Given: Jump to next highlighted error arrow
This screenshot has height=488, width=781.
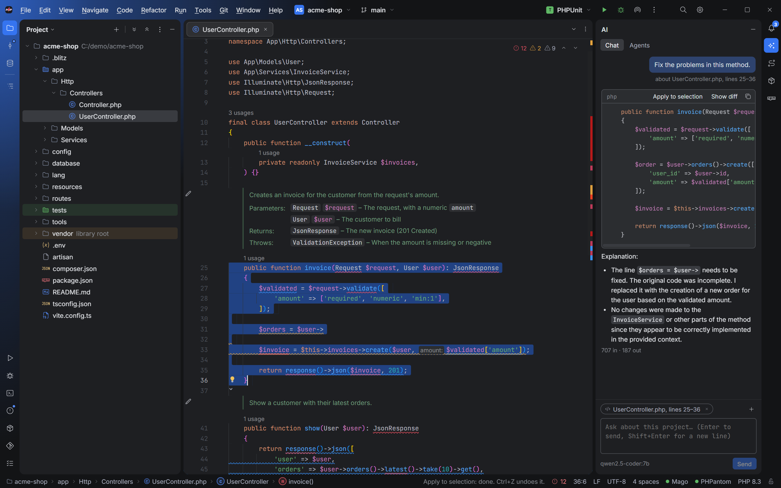Looking at the screenshot, I should 575,48.
